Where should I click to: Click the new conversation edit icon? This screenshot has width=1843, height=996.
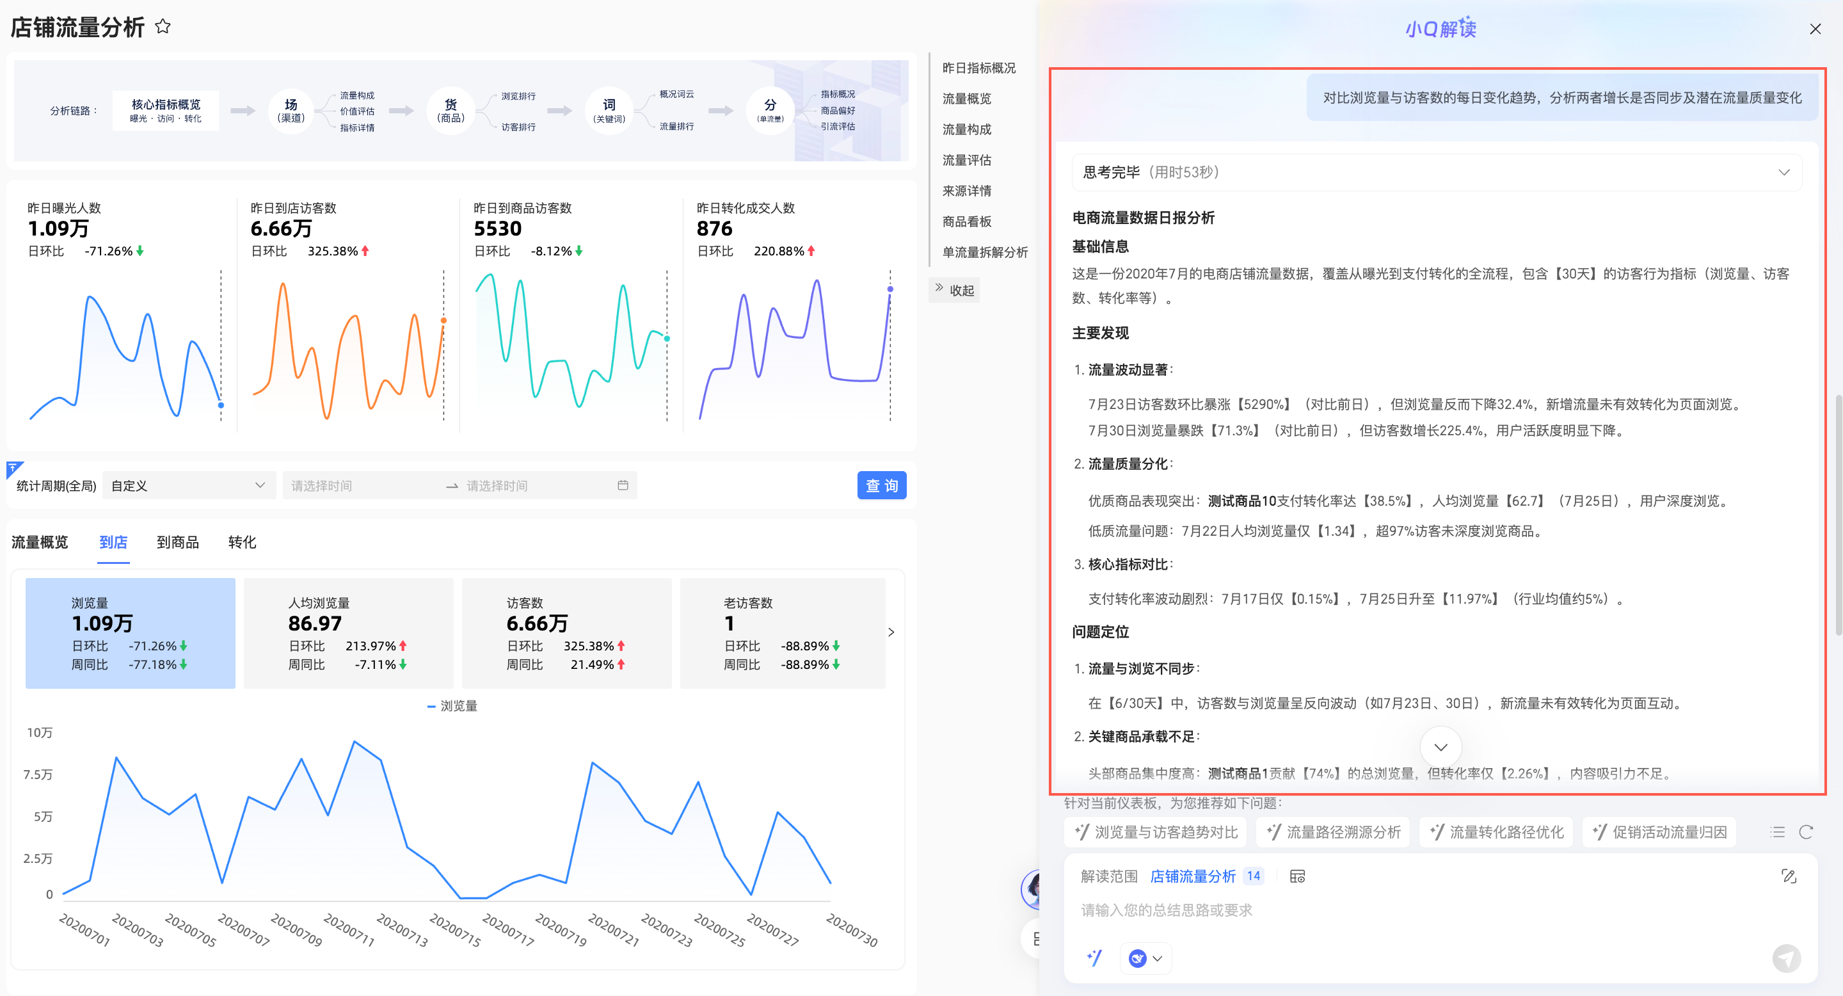(x=1789, y=876)
